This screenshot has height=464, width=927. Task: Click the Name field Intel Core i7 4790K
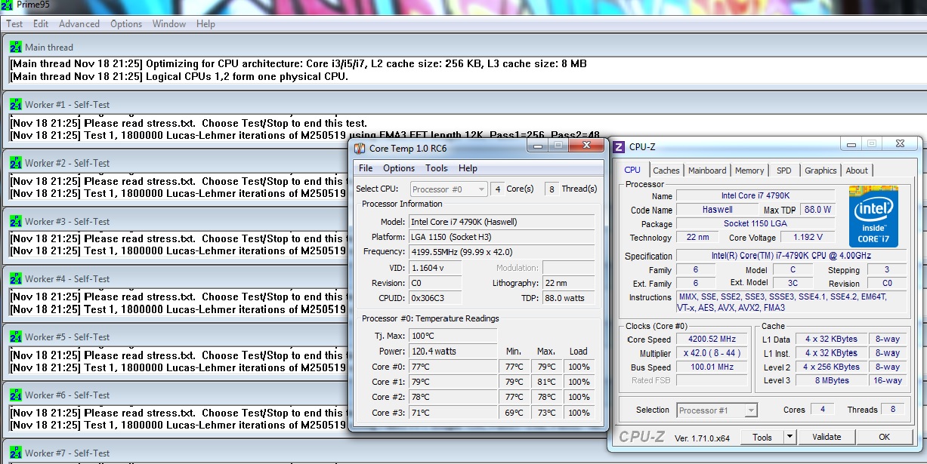756,195
